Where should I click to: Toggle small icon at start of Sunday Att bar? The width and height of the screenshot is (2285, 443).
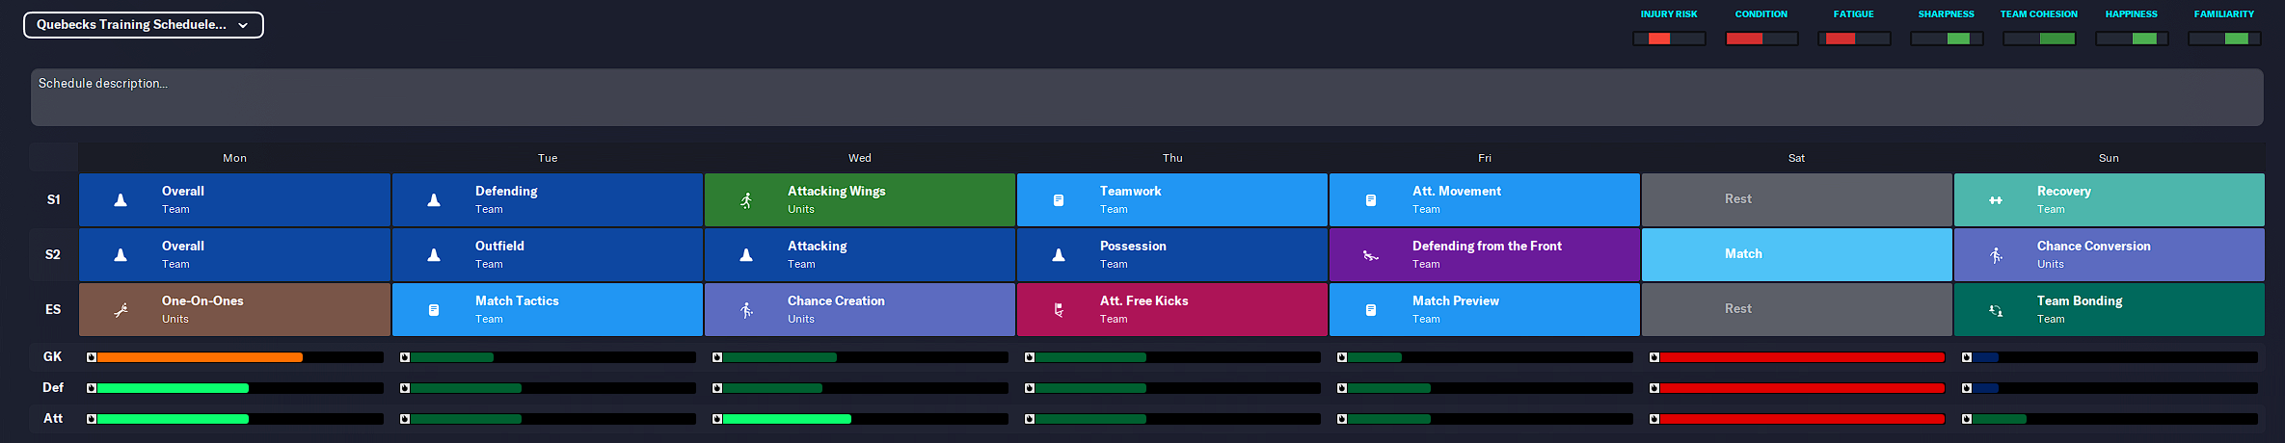pos(1967,419)
